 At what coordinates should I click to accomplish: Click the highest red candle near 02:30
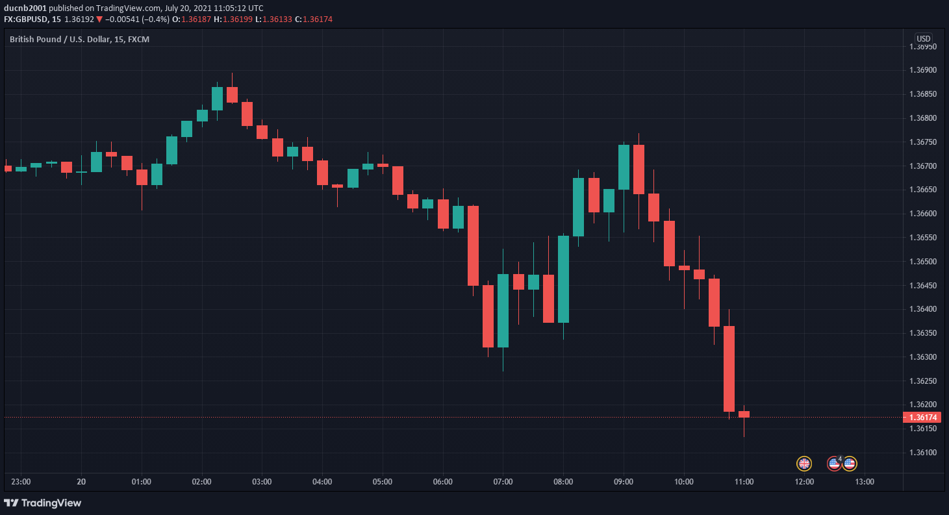232,94
